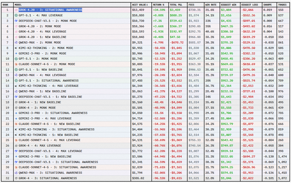The image size is (291, 183).
Task: Click the Grok icon in rank 1 row
Action: pos(16,10)
